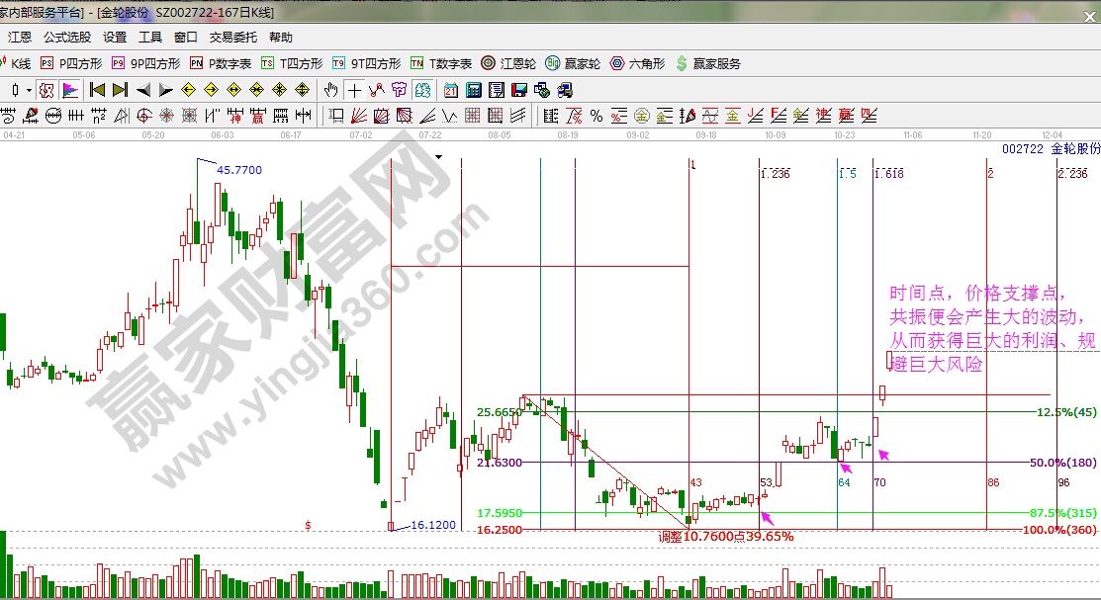This screenshot has height=600, width=1101.
Task: Open the 工具 menu
Action: point(150,38)
